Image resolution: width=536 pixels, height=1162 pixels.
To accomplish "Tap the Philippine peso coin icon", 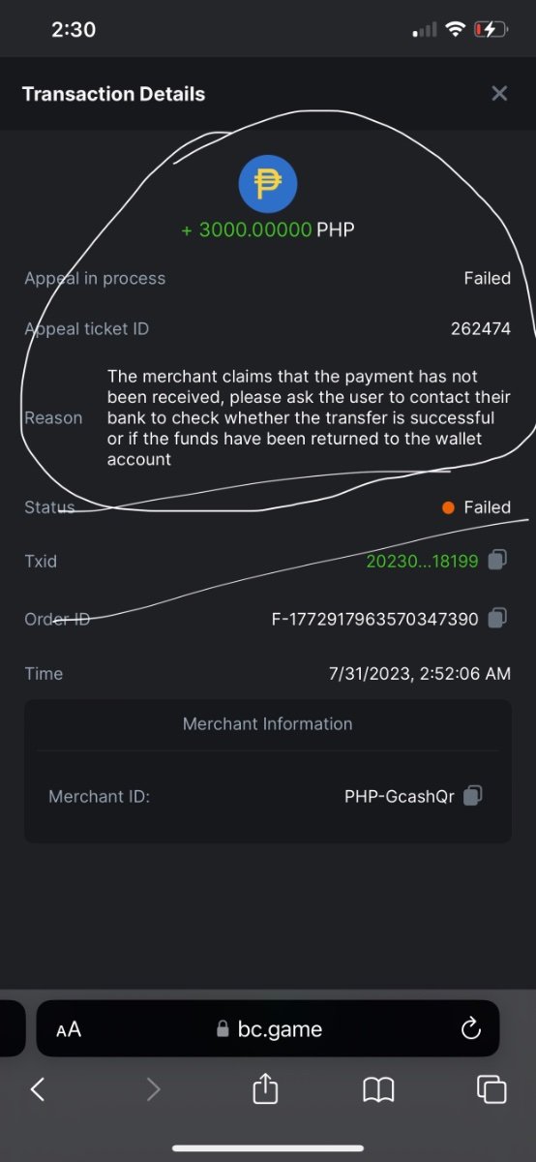I will coord(268,184).
